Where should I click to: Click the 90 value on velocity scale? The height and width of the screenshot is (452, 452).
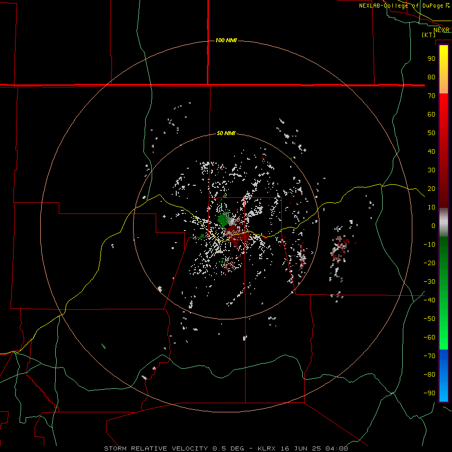click(x=431, y=59)
